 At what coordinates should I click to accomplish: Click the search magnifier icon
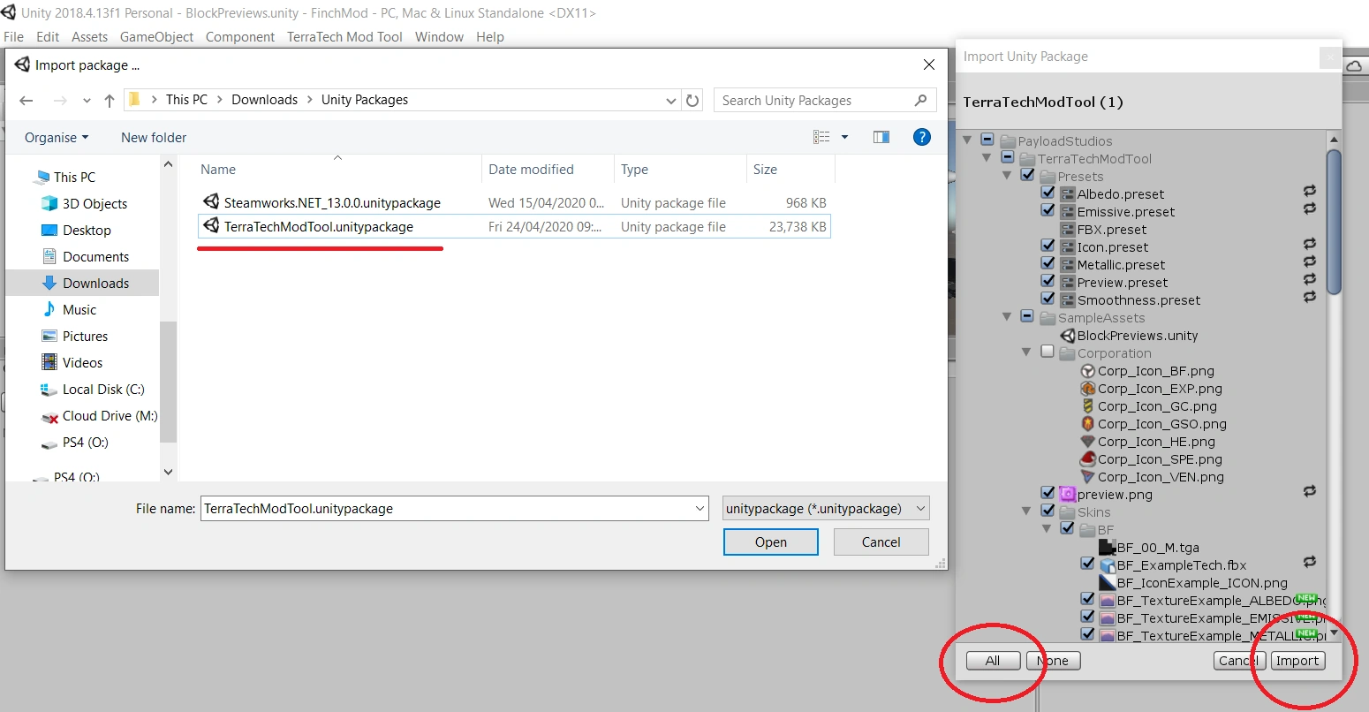[920, 100]
